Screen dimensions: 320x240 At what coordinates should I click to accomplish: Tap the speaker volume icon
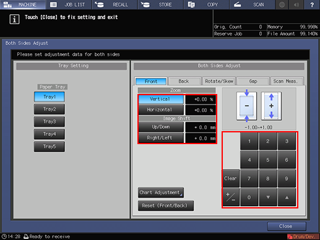[296, 4]
